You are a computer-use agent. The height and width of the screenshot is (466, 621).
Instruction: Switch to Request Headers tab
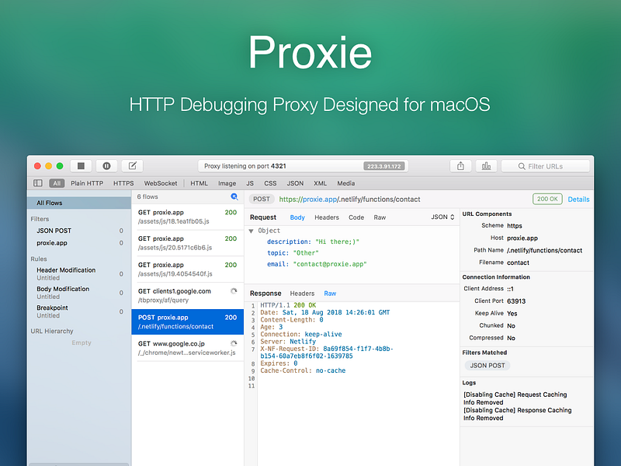click(327, 217)
